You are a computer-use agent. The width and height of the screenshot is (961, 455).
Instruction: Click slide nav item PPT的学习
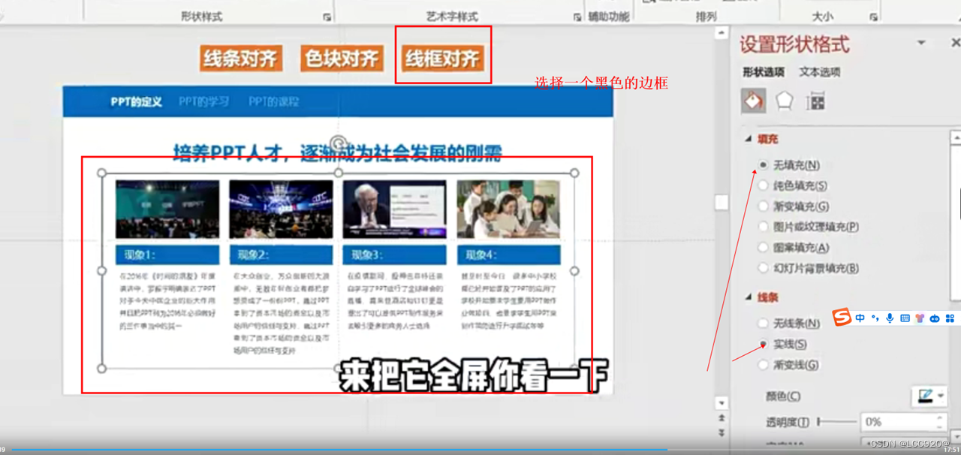click(x=204, y=101)
